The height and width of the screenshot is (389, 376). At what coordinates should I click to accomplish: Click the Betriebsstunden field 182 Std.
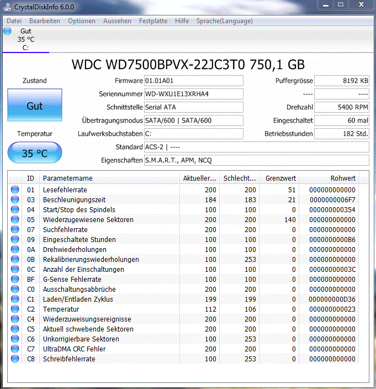[x=342, y=134]
